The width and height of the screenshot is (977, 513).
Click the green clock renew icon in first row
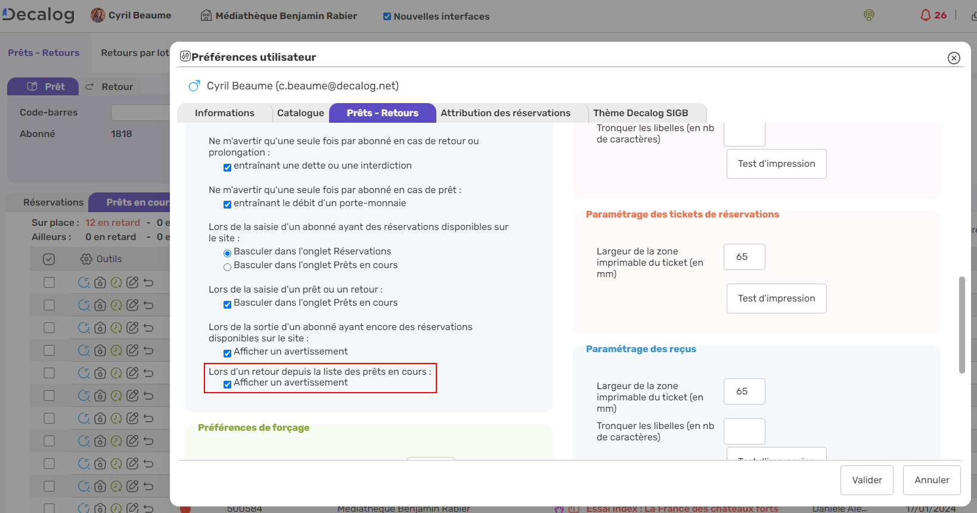point(116,282)
